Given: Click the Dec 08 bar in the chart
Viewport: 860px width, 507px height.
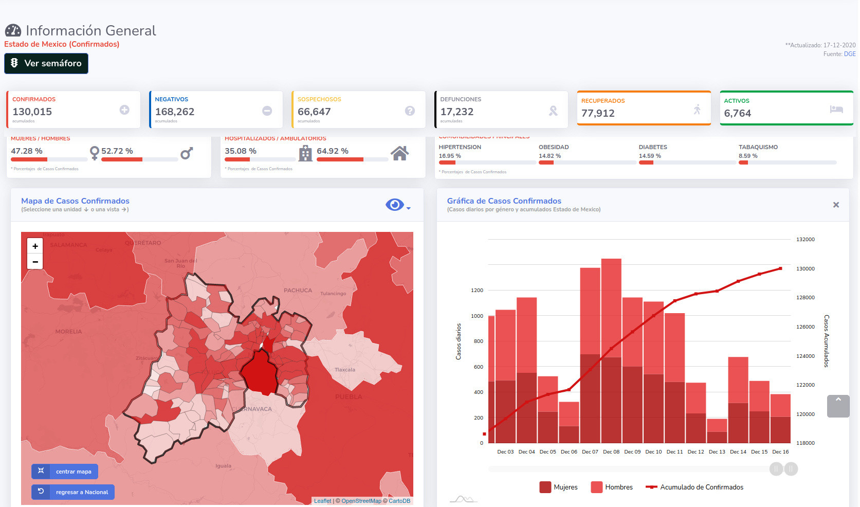Looking at the screenshot, I should click(x=611, y=351).
